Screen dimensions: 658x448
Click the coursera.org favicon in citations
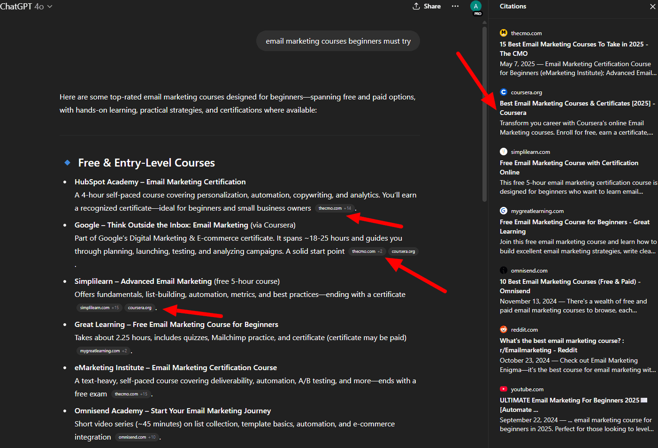(x=504, y=92)
